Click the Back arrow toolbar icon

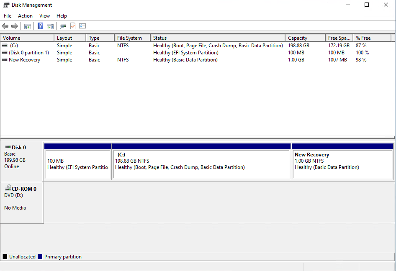tap(5, 26)
